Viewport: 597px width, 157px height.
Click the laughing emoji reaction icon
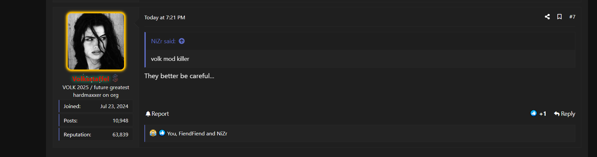tap(153, 133)
